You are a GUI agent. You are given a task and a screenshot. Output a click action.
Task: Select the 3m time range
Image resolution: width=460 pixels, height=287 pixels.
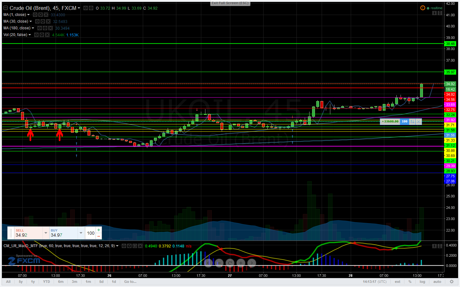(74, 282)
